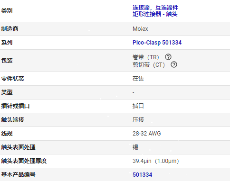Open the Pico-Clasp 501334 series link

coord(157,43)
